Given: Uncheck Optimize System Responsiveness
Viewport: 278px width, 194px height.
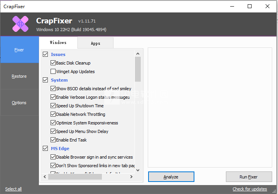Looking at the screenshot, I should click(53, 123).
